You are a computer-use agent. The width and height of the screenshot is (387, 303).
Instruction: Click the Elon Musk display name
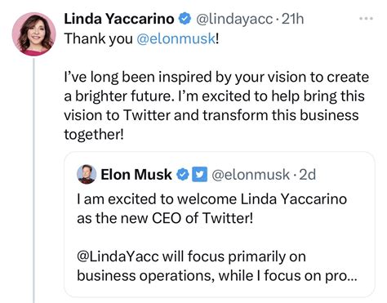136,174
